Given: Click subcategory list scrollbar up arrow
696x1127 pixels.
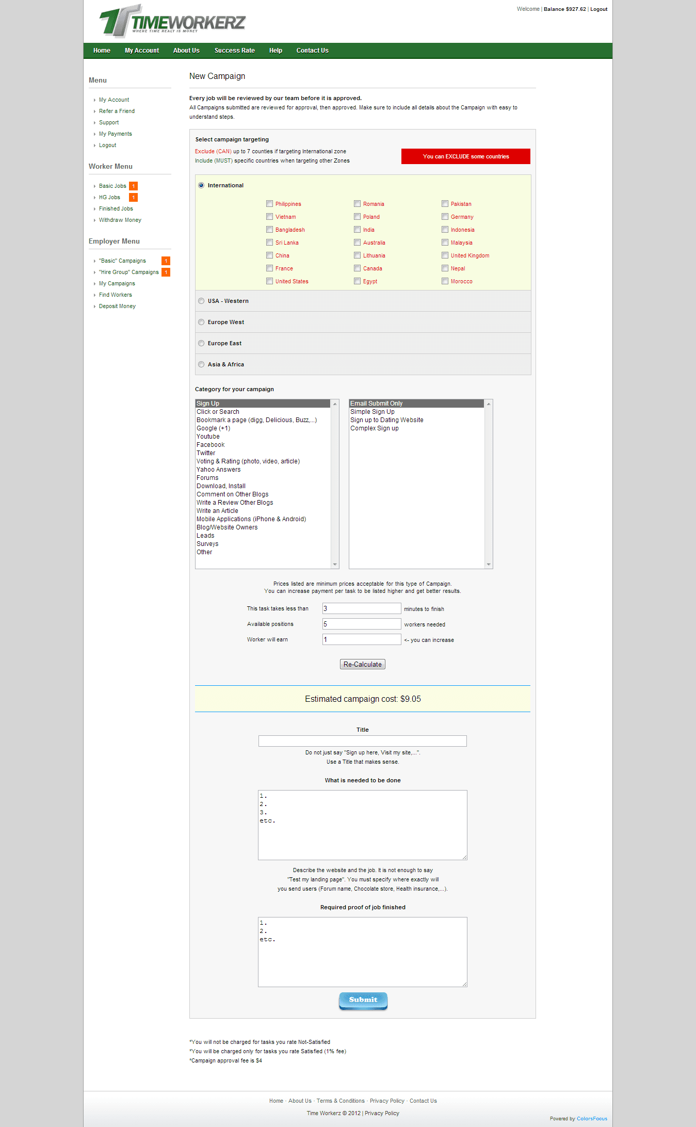Looking at the screenshot, I should tap(489, 404).
